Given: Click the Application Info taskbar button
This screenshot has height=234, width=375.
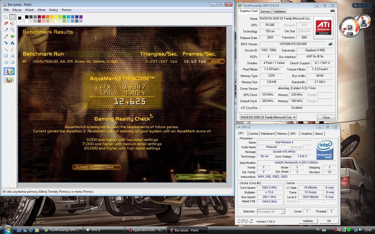Looking at the screenshot, I should [146, 230].
